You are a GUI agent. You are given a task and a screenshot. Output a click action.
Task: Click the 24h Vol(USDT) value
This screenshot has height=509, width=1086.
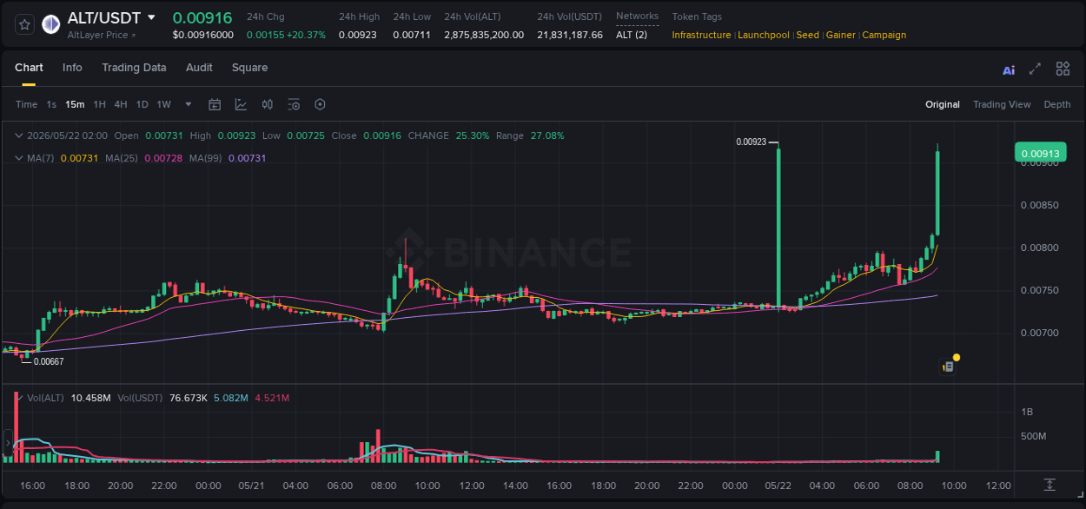click(x=570, y=35)
